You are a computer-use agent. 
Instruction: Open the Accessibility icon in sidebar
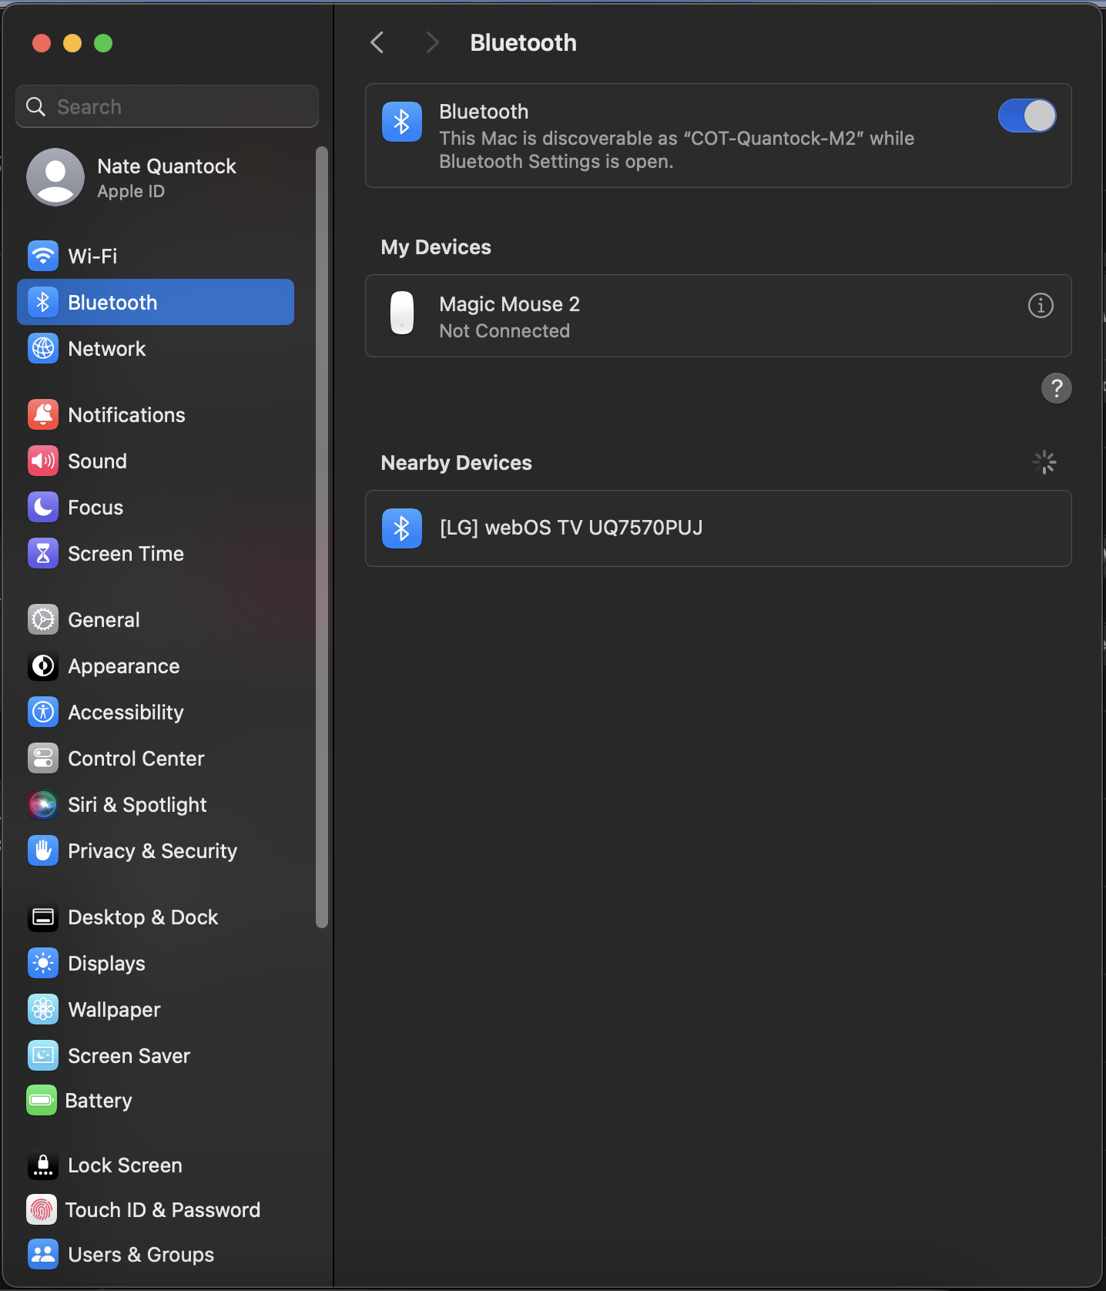43,713
